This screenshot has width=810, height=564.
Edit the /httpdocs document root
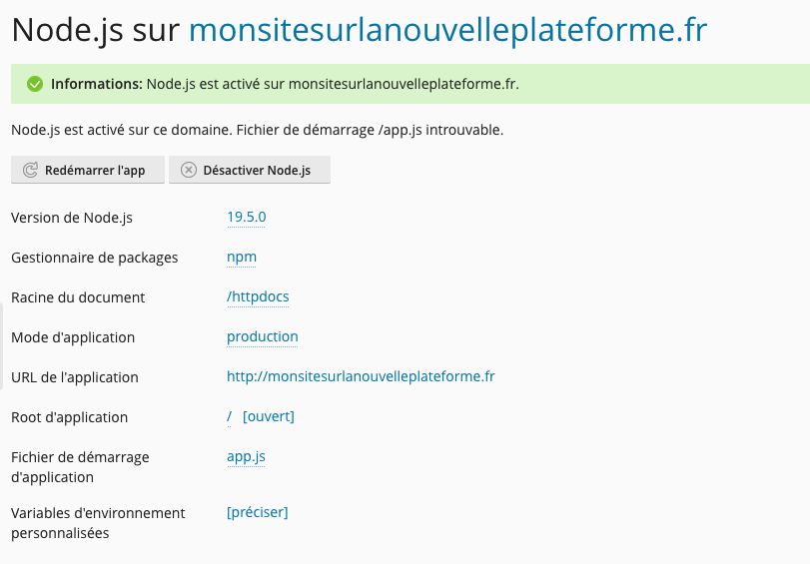click(x=258, y=297)
